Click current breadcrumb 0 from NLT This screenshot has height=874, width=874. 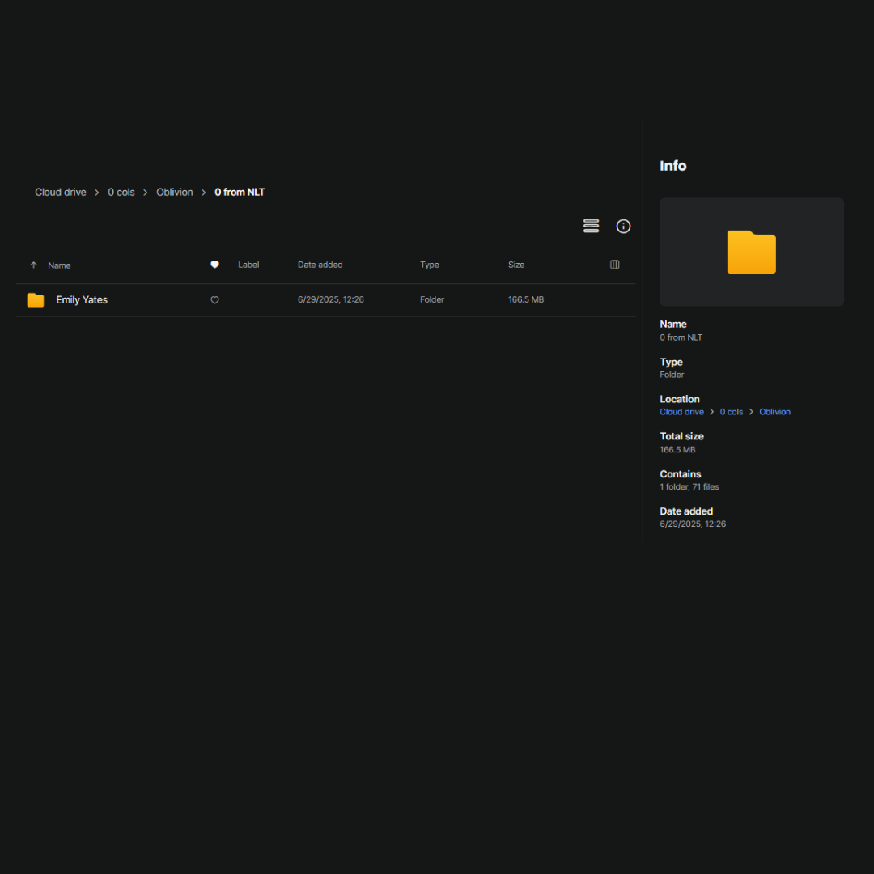pyautogui.click(x=240, y=193)
